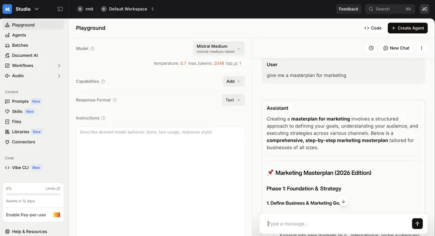This screenshot has height=236, width=435.
Task: Click the Code button
Action: point(373,28)
